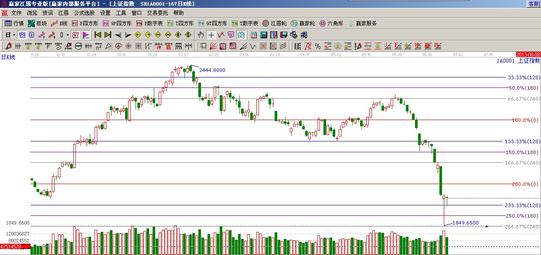
Task: Select the P四方形 square tool
Action: click(85, 23)
